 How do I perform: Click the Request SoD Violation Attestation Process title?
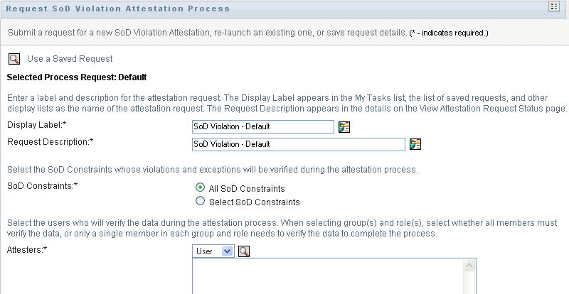click(118, 9)
